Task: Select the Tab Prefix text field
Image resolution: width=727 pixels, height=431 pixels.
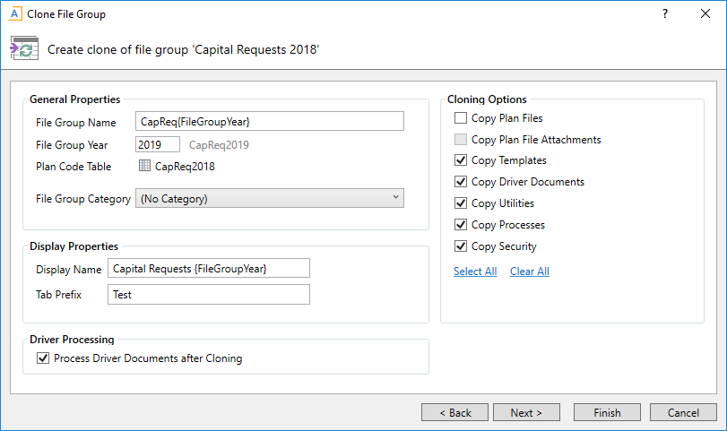Action: pos(208,295)
